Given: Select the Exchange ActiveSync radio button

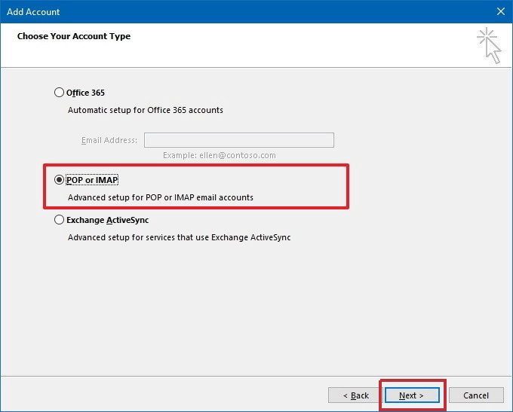Looking at the screenshot, I should click(60, 221).
